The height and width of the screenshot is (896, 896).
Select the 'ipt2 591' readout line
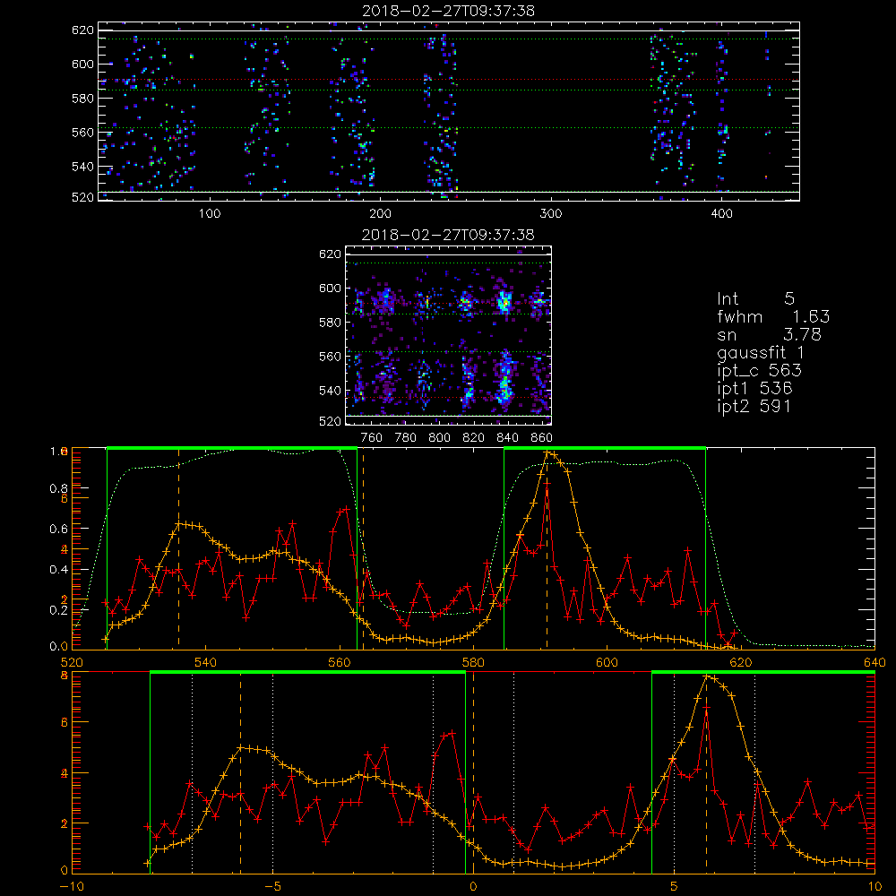pyautogui.click(x=754, y=406)
